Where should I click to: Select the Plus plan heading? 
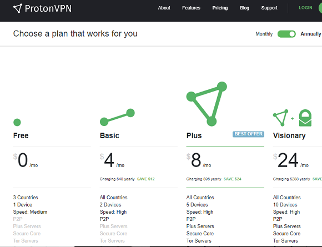point(194,135)
